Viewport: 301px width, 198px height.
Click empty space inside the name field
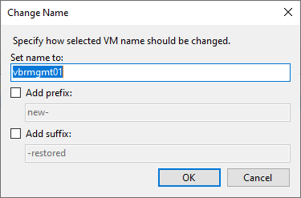click(177, 73)
